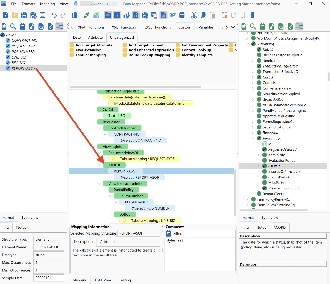Click the orange expand-arrows icon
The image size is (330, 284).
click(x=225, y=15)
